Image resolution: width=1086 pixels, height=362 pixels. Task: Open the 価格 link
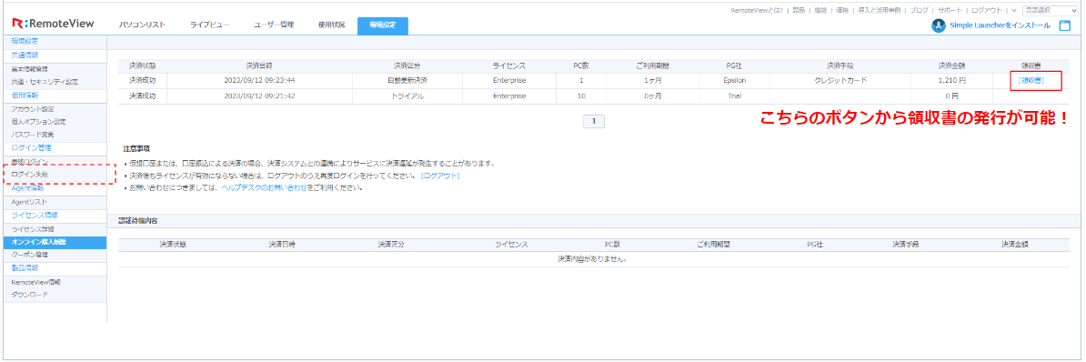pos(842,10)
